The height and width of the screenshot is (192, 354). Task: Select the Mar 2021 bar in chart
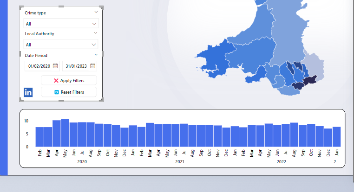pyautogui.click(x=150, y=135)
